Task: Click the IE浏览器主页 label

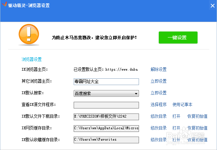Action: [34, 69]
